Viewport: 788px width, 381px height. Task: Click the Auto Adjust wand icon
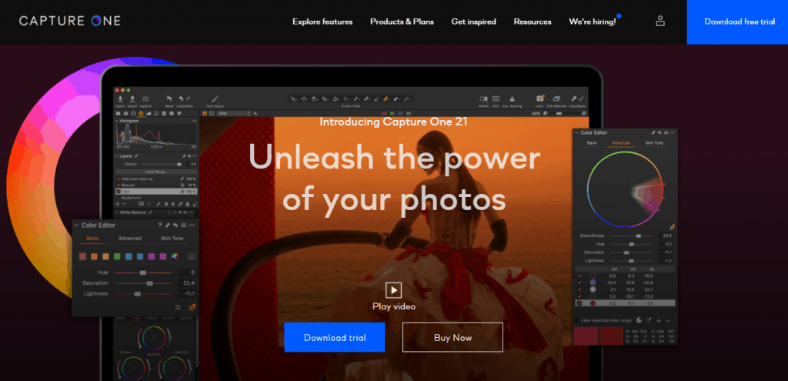(x=215, y=99)
